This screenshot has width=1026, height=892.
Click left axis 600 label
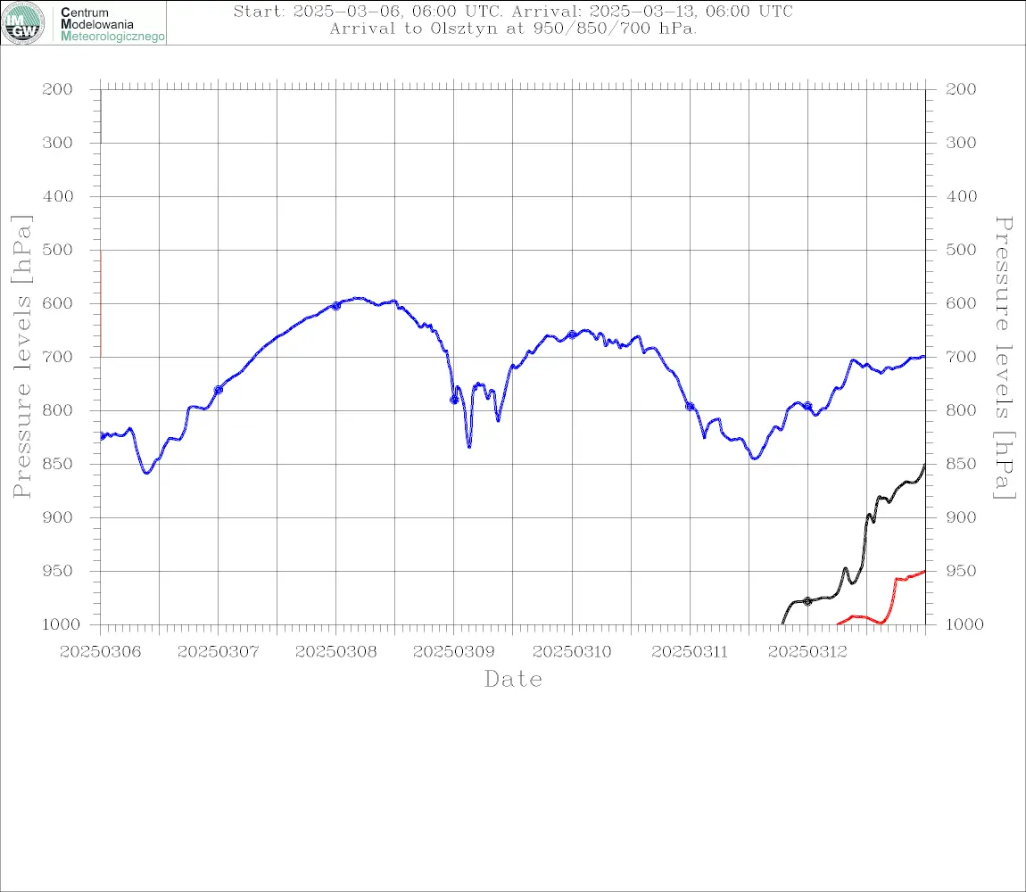pos(58,303)
